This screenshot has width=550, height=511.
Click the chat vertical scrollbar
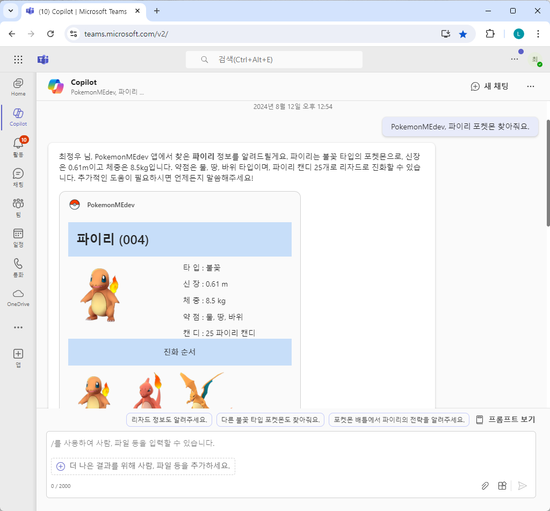(548, 173)
